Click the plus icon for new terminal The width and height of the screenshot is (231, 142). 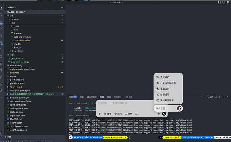202,97
